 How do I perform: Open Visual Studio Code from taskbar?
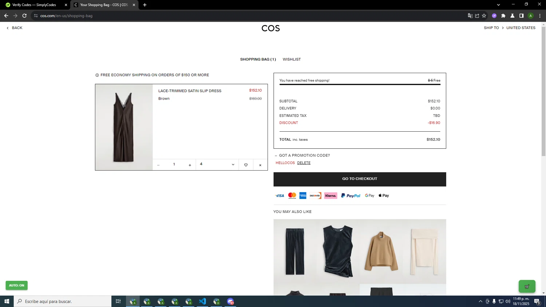pyautogui.click(x=202, y=301)
